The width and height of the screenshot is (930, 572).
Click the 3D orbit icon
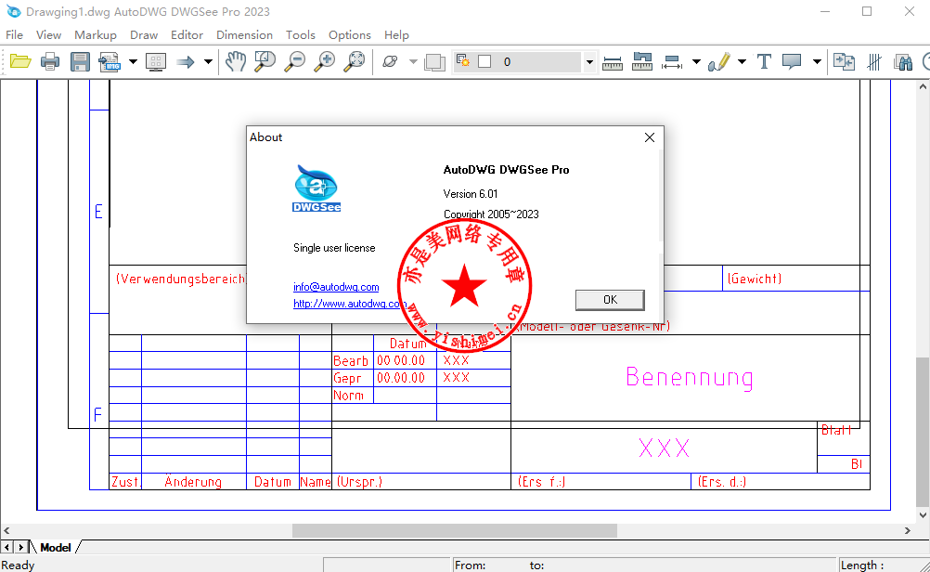click(x=390, y=61)
